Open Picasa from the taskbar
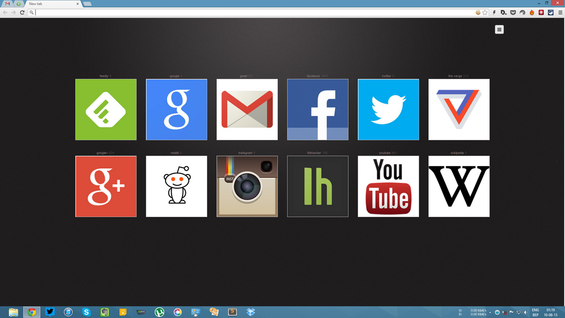Image resolution: width=565 pixels, height=318 pixels. click(x=178, y=312)
